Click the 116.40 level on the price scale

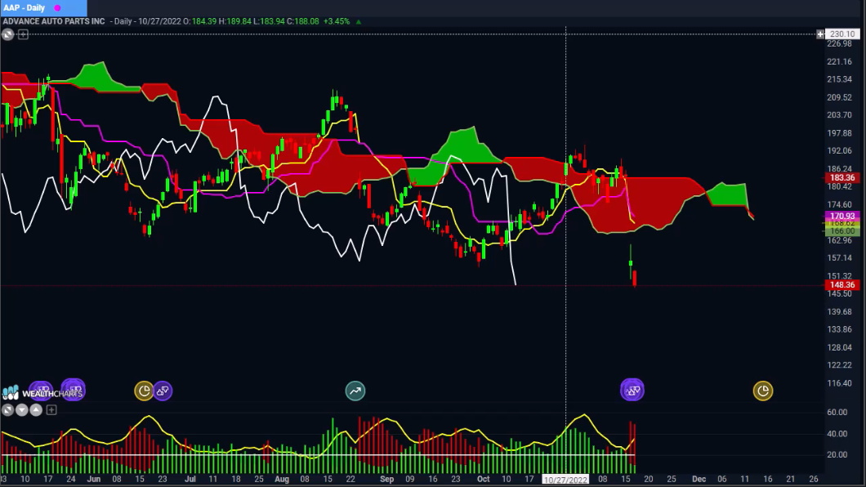click(x=840, y=383)
